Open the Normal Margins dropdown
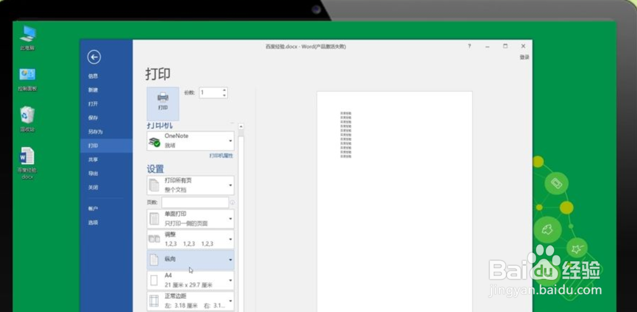 pos(190,301)
